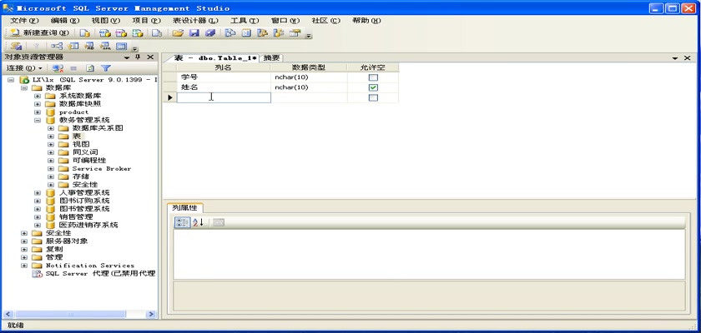Open Manage Indexes and Keys icon

73,46
